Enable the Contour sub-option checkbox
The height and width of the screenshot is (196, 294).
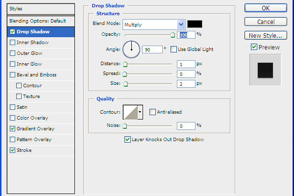click(19, 86)
